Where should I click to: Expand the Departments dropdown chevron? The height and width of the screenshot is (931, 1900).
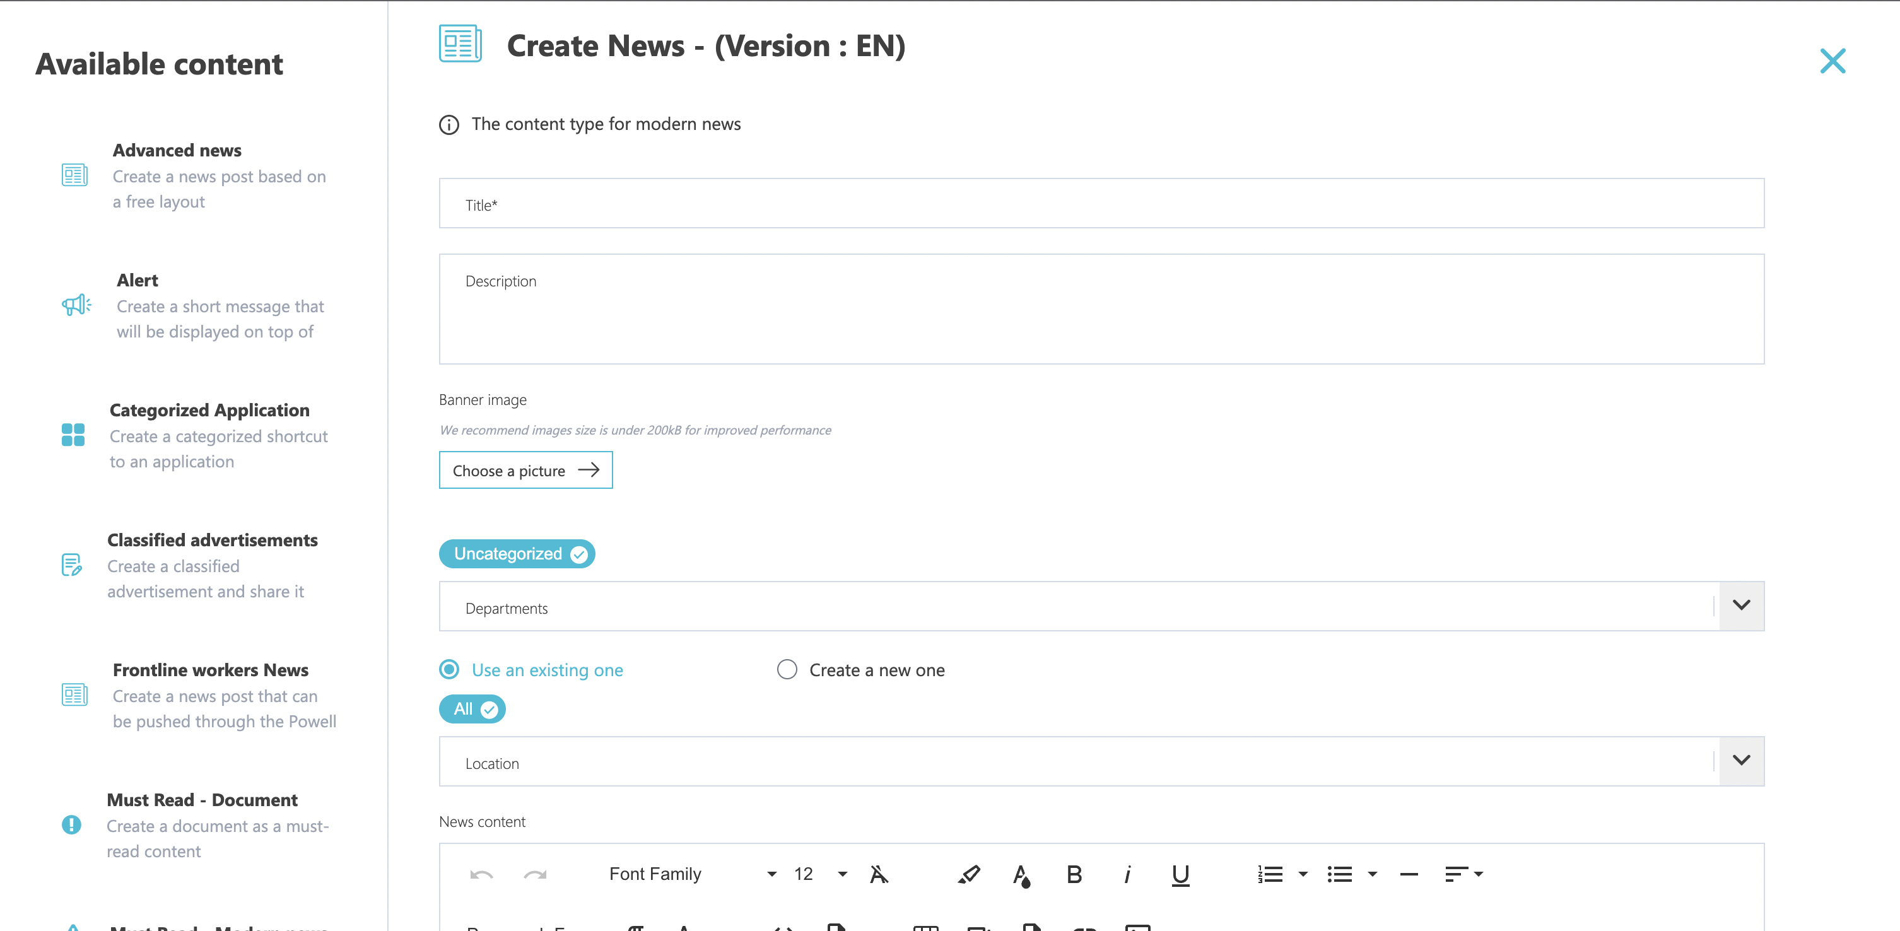pos(1740,606)
